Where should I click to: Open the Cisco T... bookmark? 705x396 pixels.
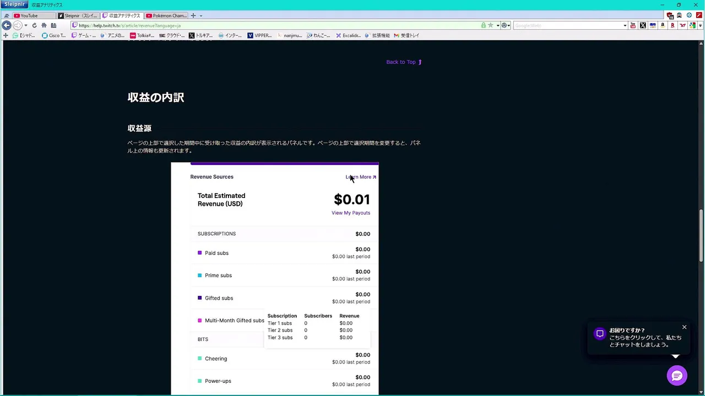click(x=54, y=35)
